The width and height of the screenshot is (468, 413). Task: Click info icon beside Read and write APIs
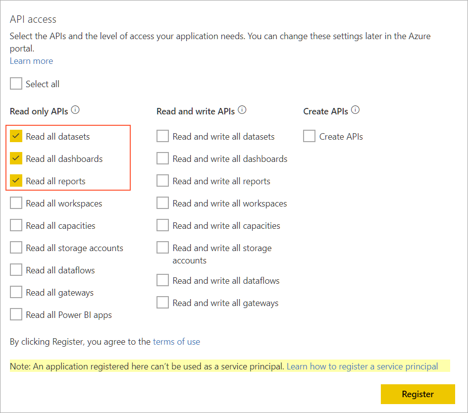click(242, 110)
